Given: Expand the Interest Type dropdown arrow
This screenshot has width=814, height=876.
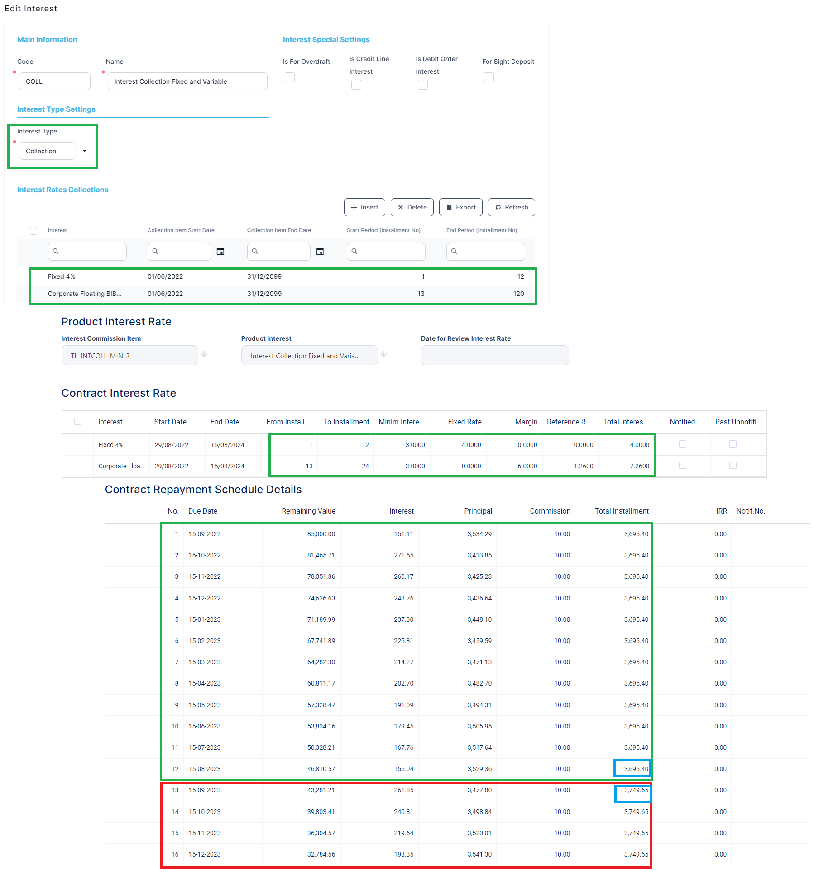Looking at the screenshot, I should point(85,151).
